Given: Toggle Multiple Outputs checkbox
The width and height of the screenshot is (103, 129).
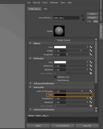Looking at the screenshot, I should [55, 40].
